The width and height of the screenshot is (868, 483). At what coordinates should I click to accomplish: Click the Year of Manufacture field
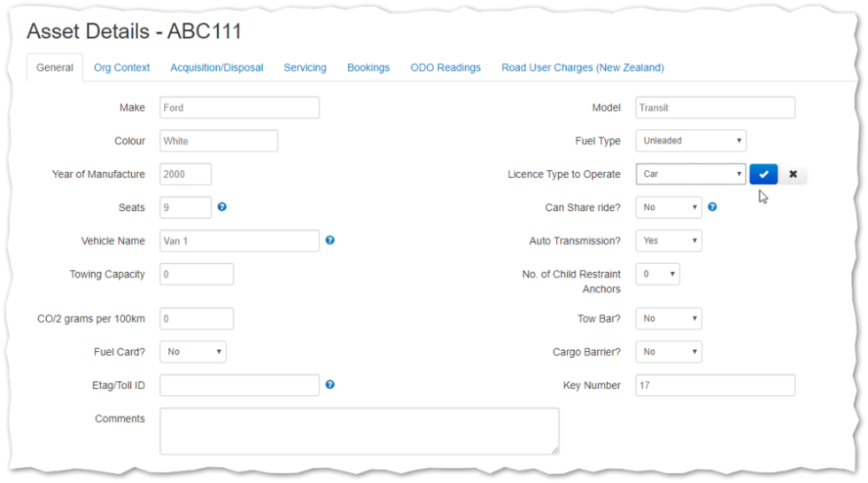click(x=185, y=174)
